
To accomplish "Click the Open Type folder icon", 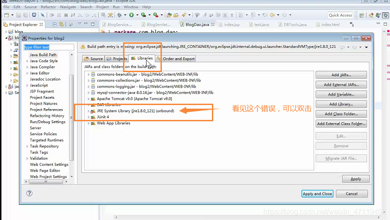I will click(x=176, y=15).
